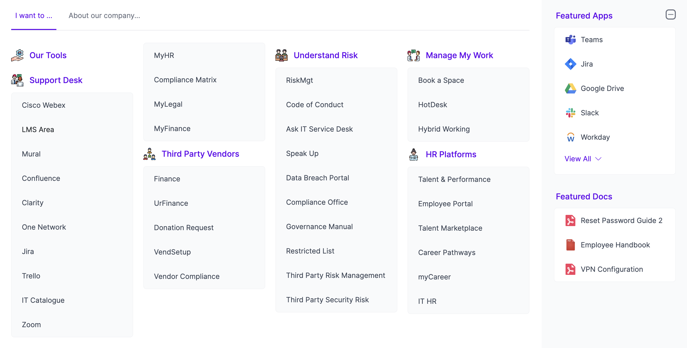Click the Understand Risk group icon
The image size is (687, 348).
coord(281,55)
